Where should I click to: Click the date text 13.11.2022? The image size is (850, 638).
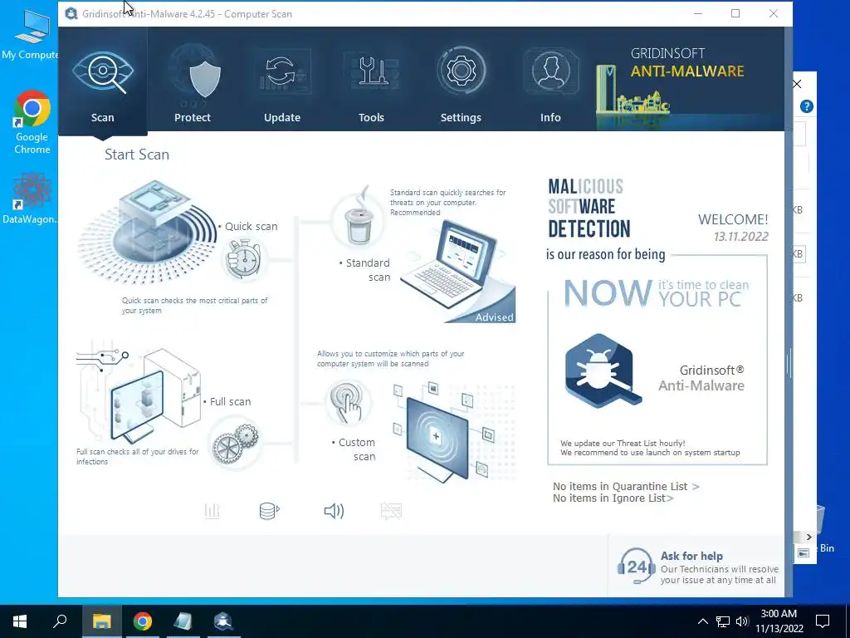tap(741, 237)
